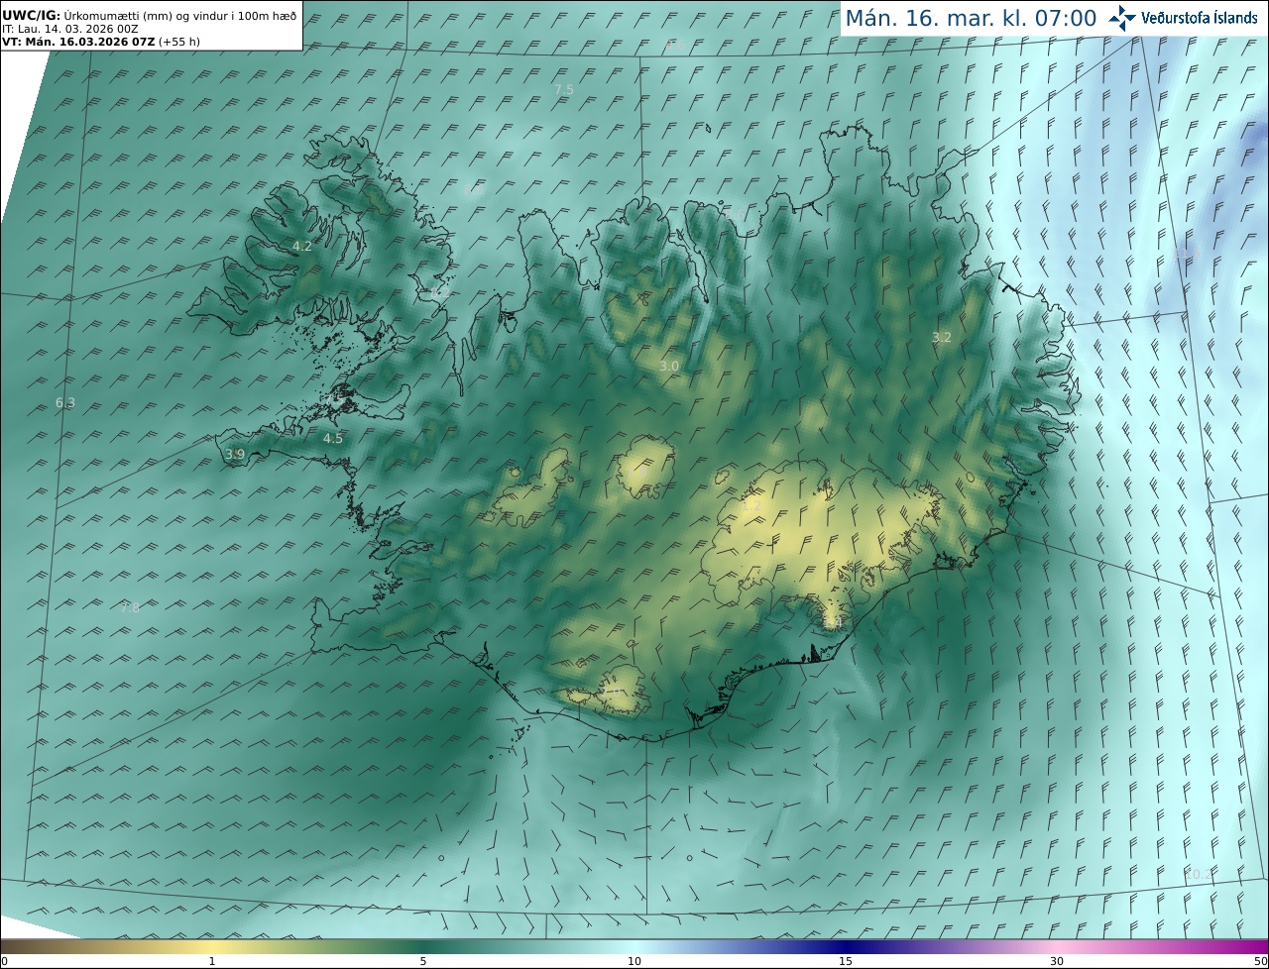
Task: Click the 10.2 value in the southeast corner
Action: (x=1199, y=873)
